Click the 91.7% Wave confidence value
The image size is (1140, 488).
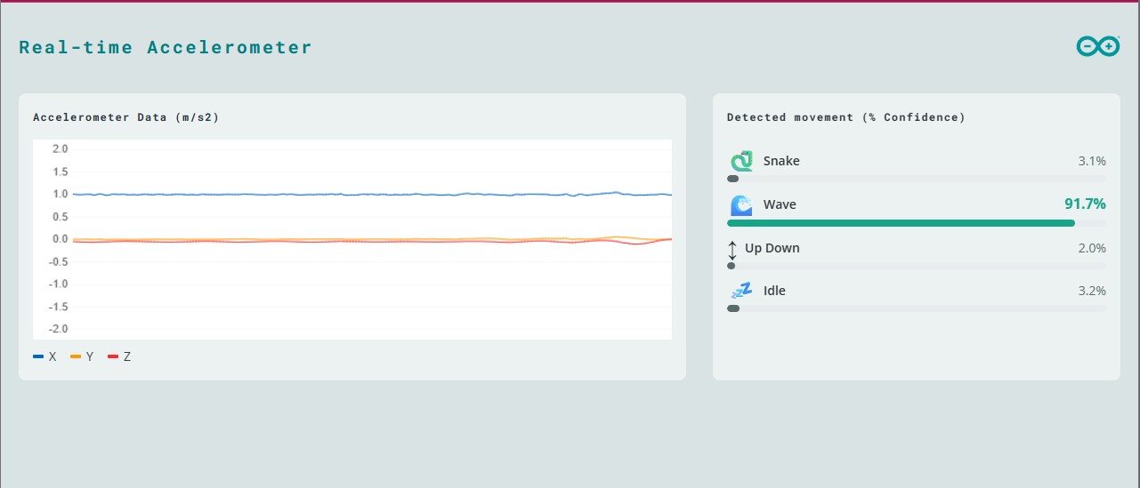pyautogui.click(x=1085, y=204)
